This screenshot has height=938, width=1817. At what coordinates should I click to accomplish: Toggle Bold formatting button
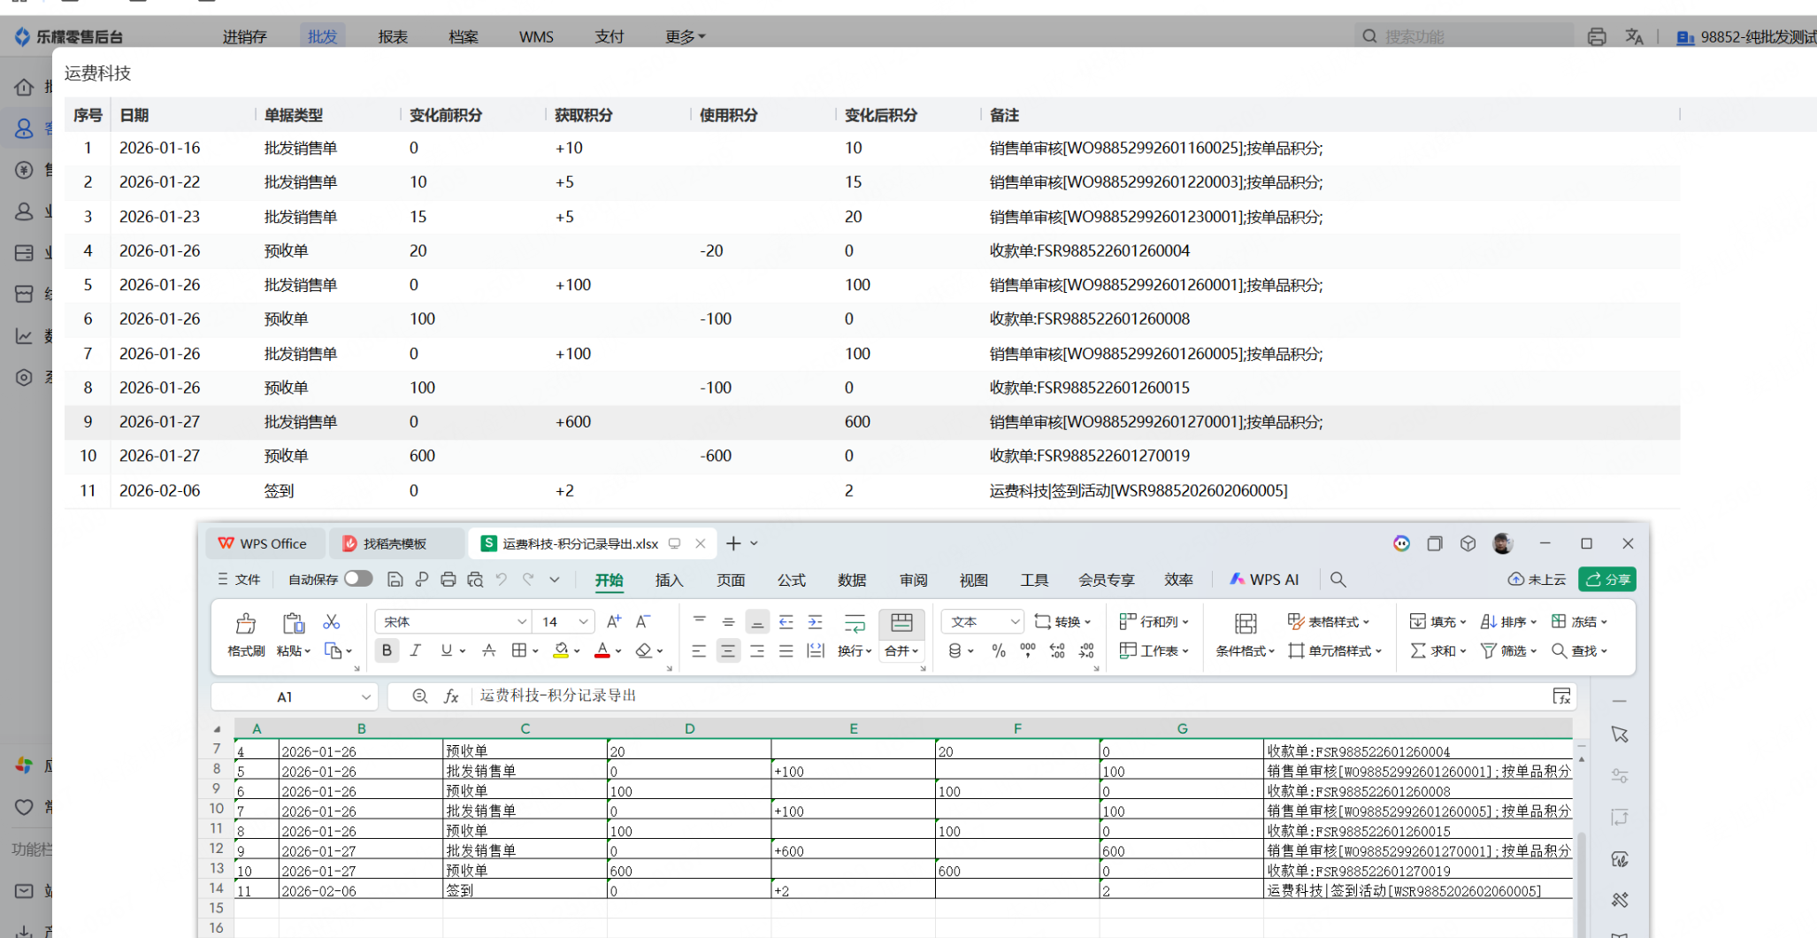tap(387, 650)
